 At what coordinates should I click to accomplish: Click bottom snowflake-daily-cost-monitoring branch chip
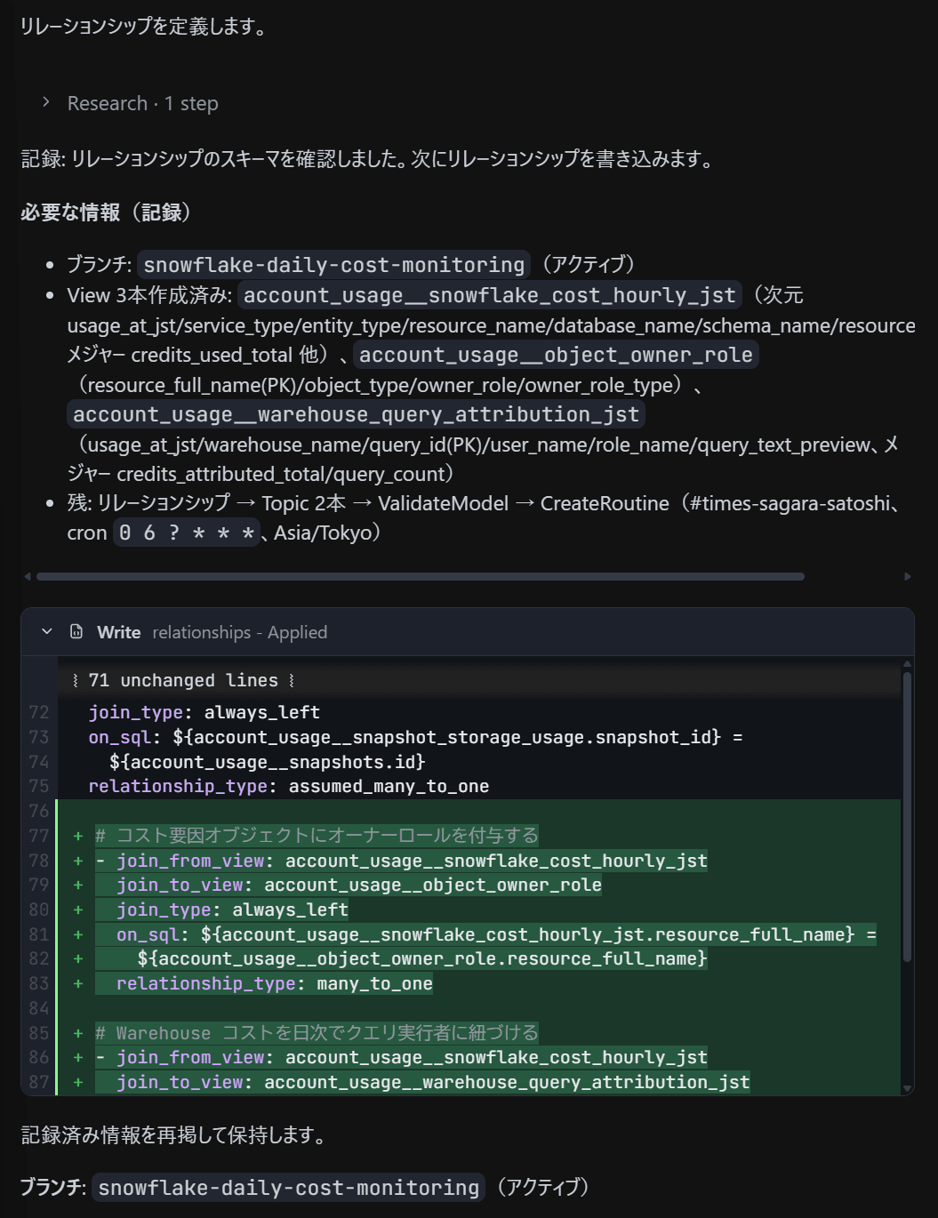point(288,1188)
